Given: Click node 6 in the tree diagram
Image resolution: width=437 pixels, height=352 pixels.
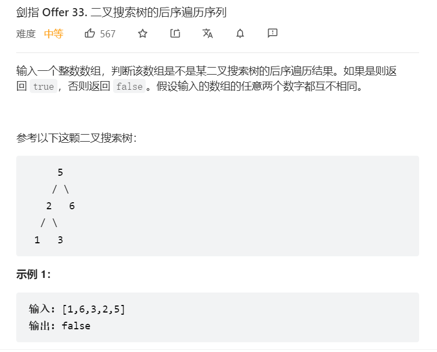Looking at the screenshot, I should coord(72,206).
